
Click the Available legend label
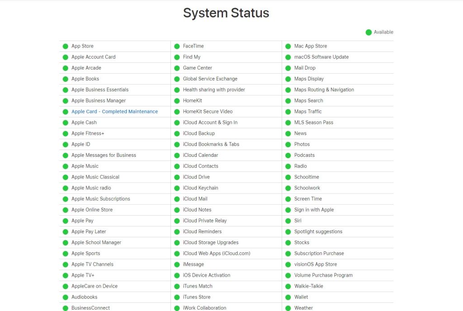point(383,32)
